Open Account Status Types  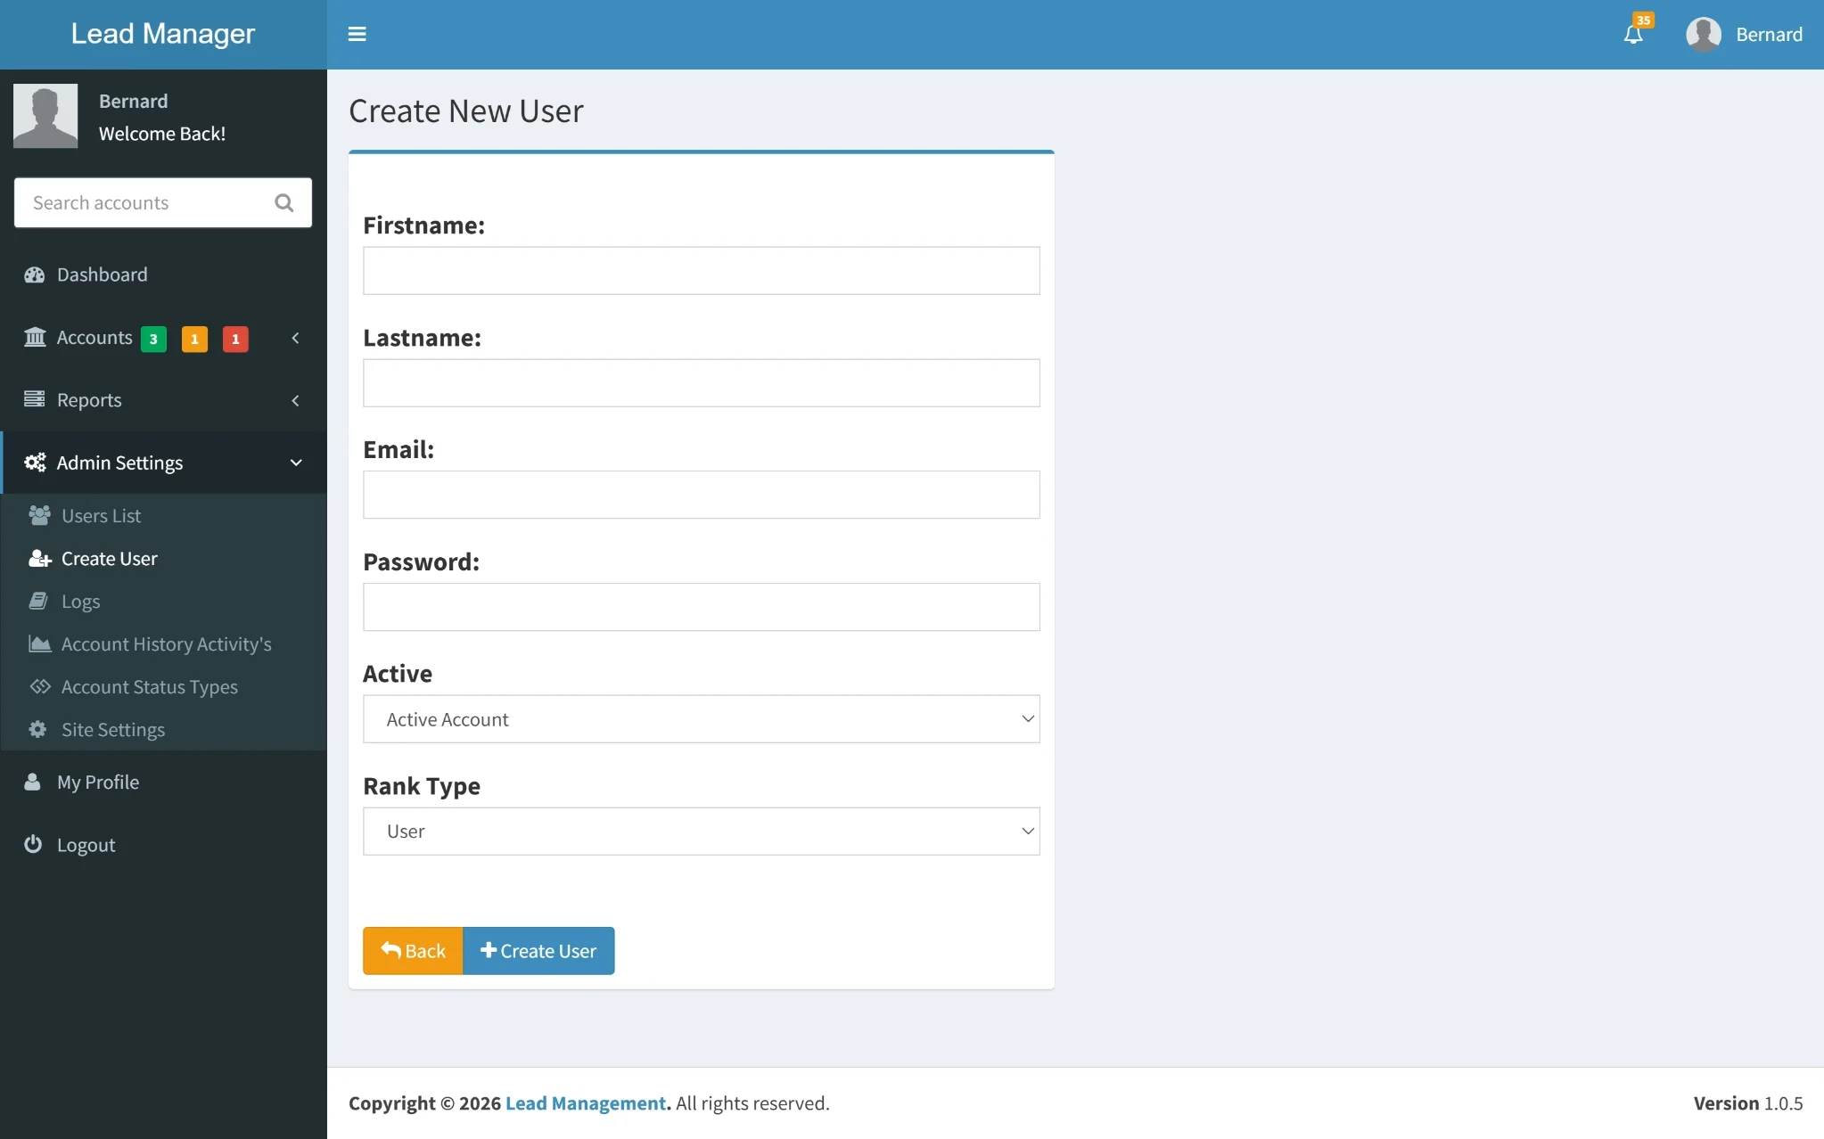[x=163, y=687]
